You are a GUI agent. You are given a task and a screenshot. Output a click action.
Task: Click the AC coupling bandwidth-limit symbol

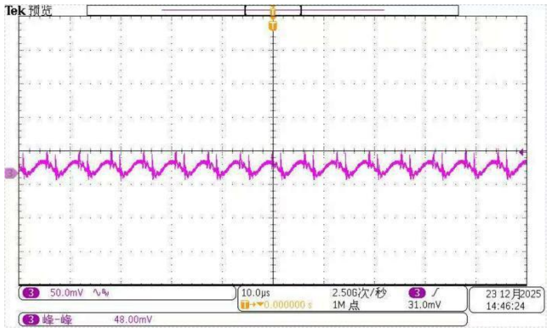click(101, 293)
